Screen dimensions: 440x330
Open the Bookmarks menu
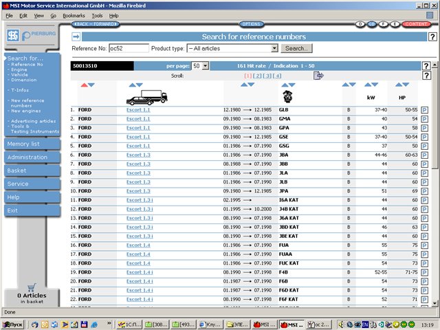click(74, 16)
